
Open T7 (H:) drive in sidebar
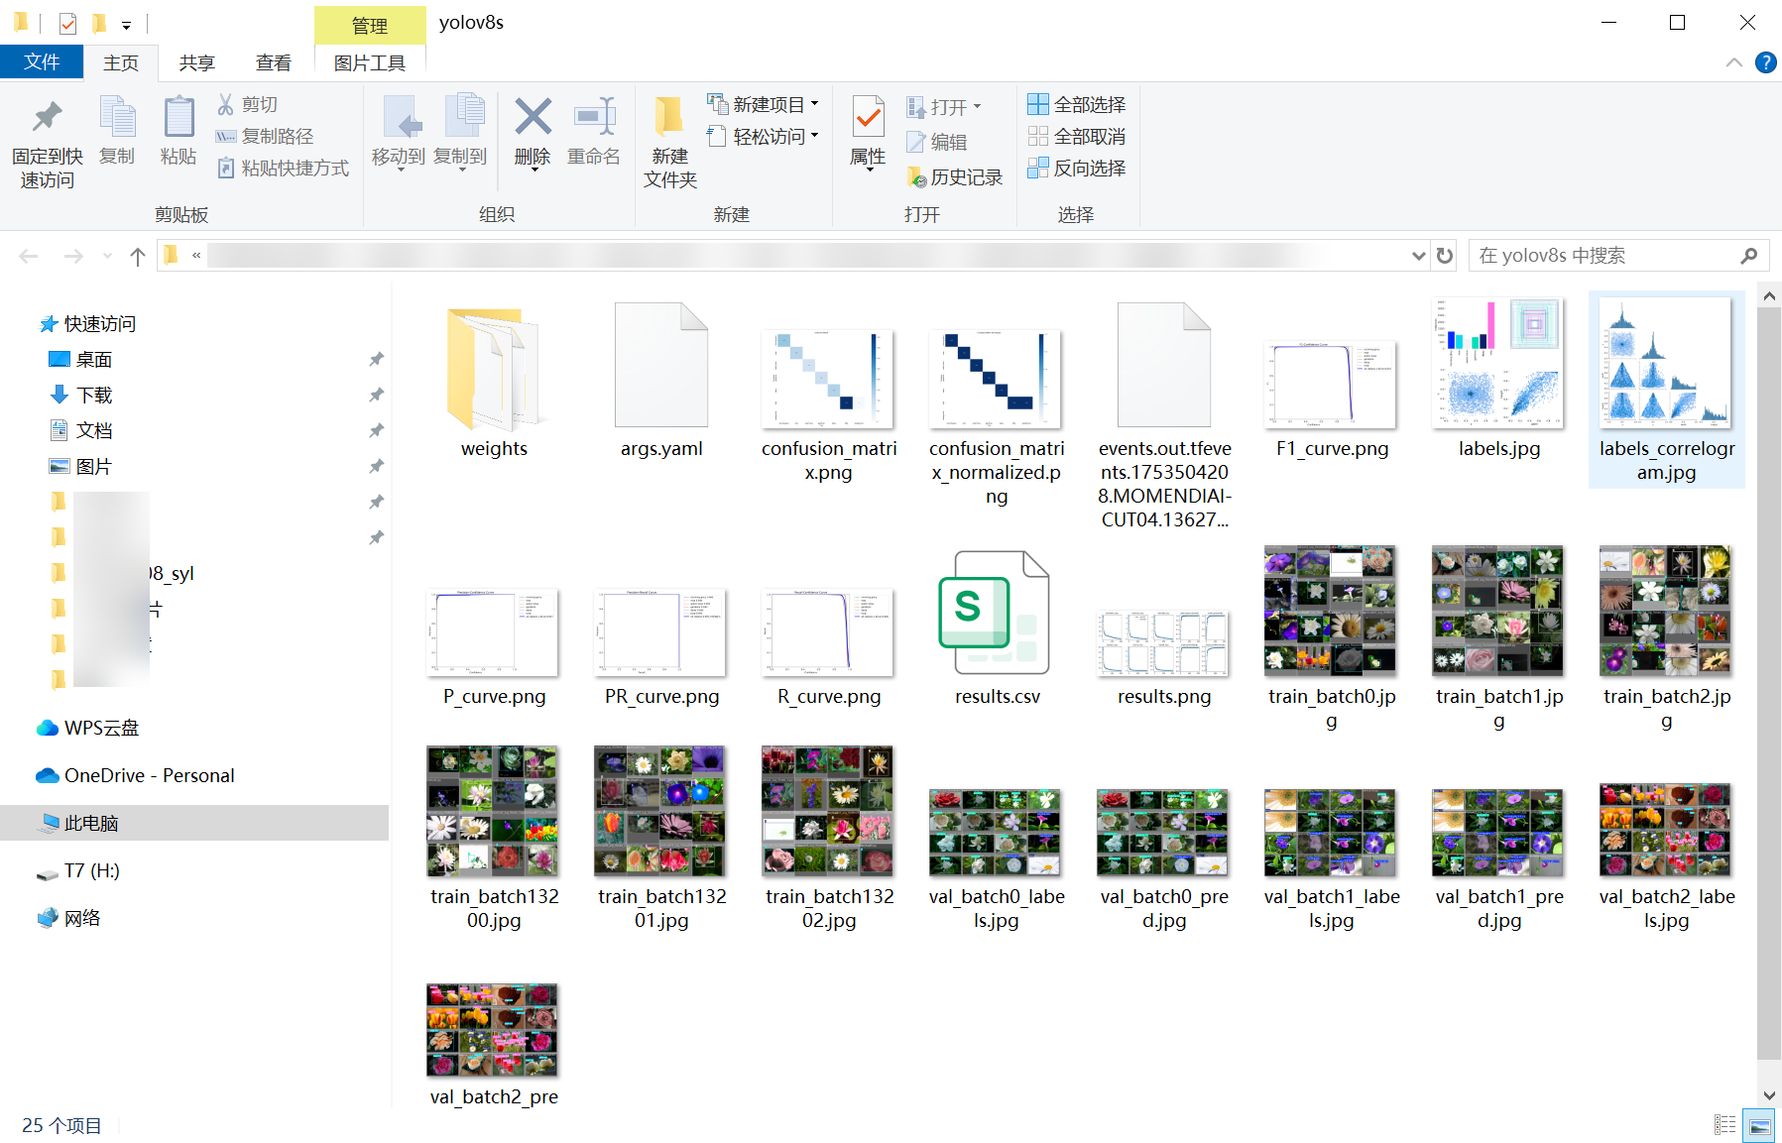(77, 870)
